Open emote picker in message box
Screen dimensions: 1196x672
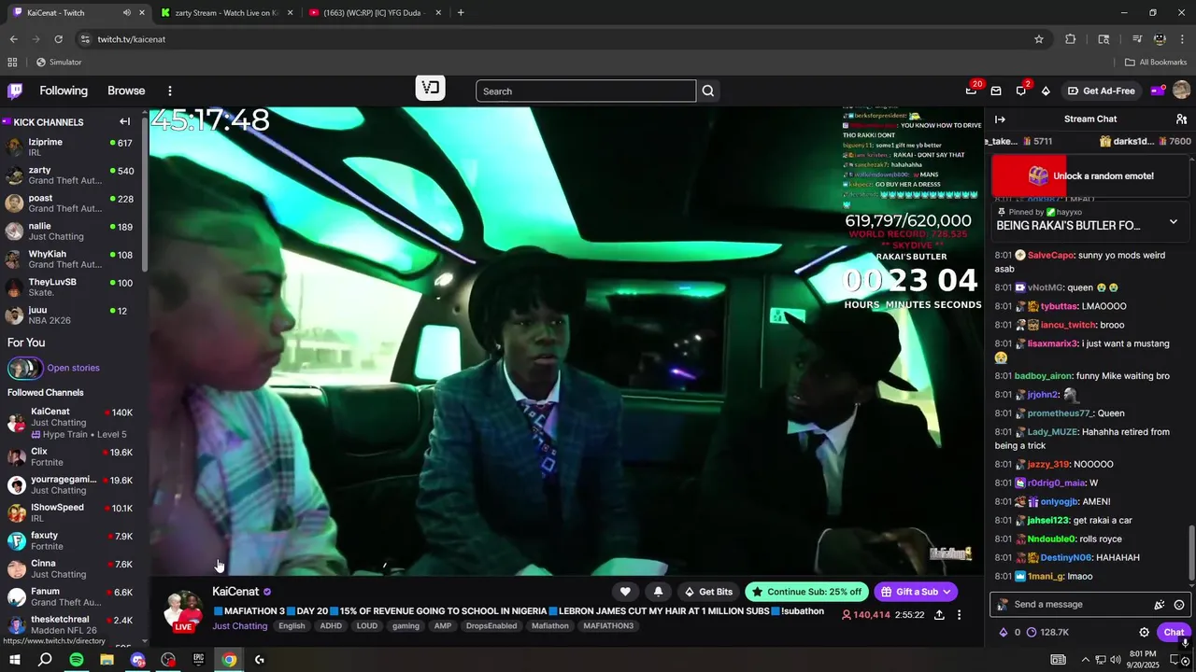click(x=1179, y=605)
